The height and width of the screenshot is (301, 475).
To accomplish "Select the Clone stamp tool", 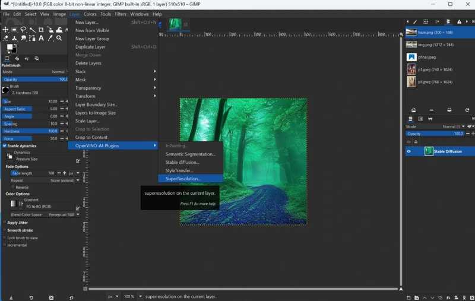I will [x=14, y=38].
